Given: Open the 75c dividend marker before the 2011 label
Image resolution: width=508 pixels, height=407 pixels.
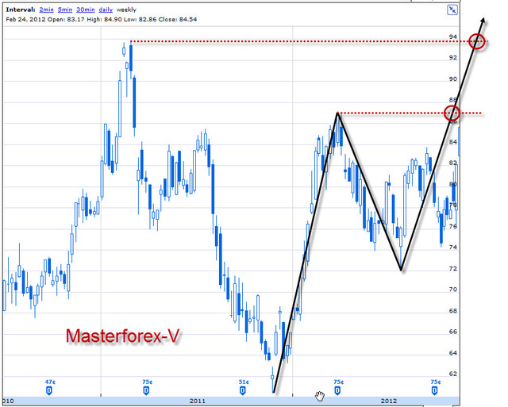Looking at the screenshot, I should click(x=146, y=391).
